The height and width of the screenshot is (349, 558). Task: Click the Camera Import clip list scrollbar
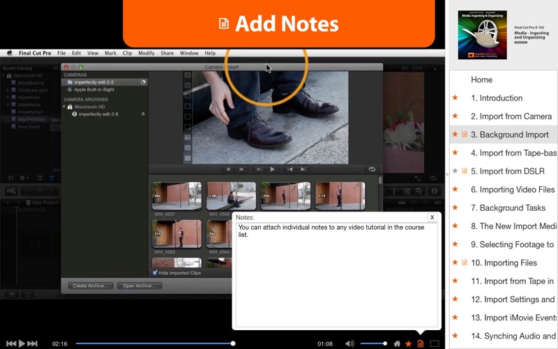pos(380,180)
